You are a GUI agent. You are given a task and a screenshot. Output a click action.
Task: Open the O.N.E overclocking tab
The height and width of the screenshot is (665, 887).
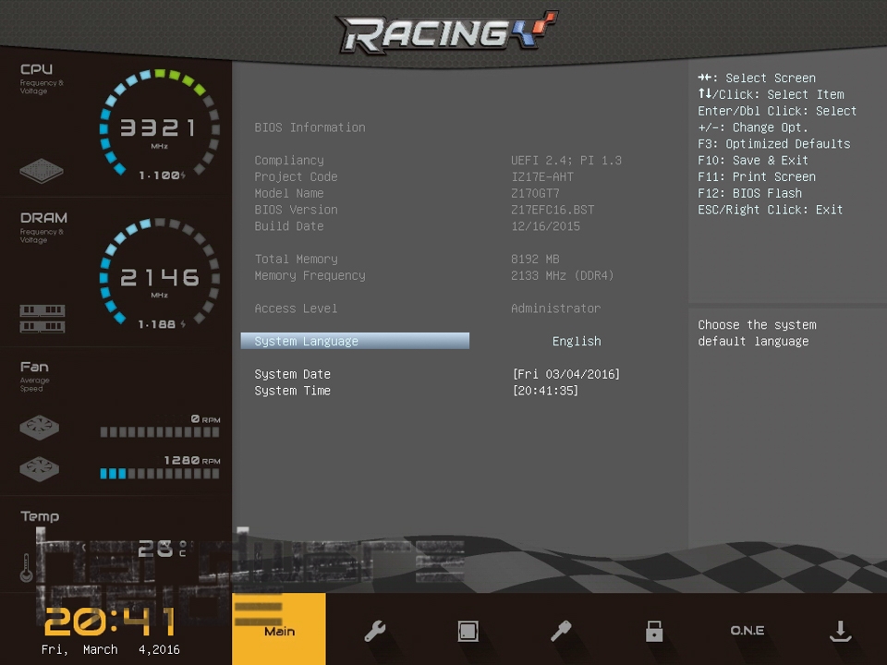747,631
